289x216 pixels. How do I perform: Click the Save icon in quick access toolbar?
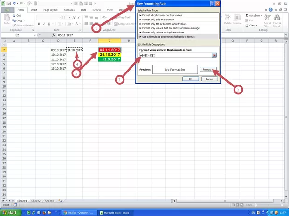(9, 3)
